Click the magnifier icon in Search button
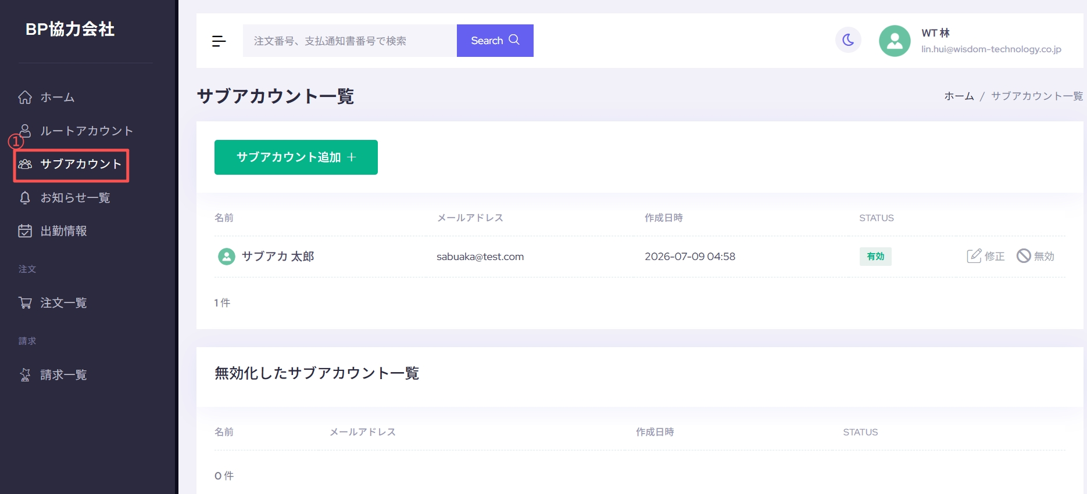This screenshot has height=494, width=1087. click(x=514, y=39)
